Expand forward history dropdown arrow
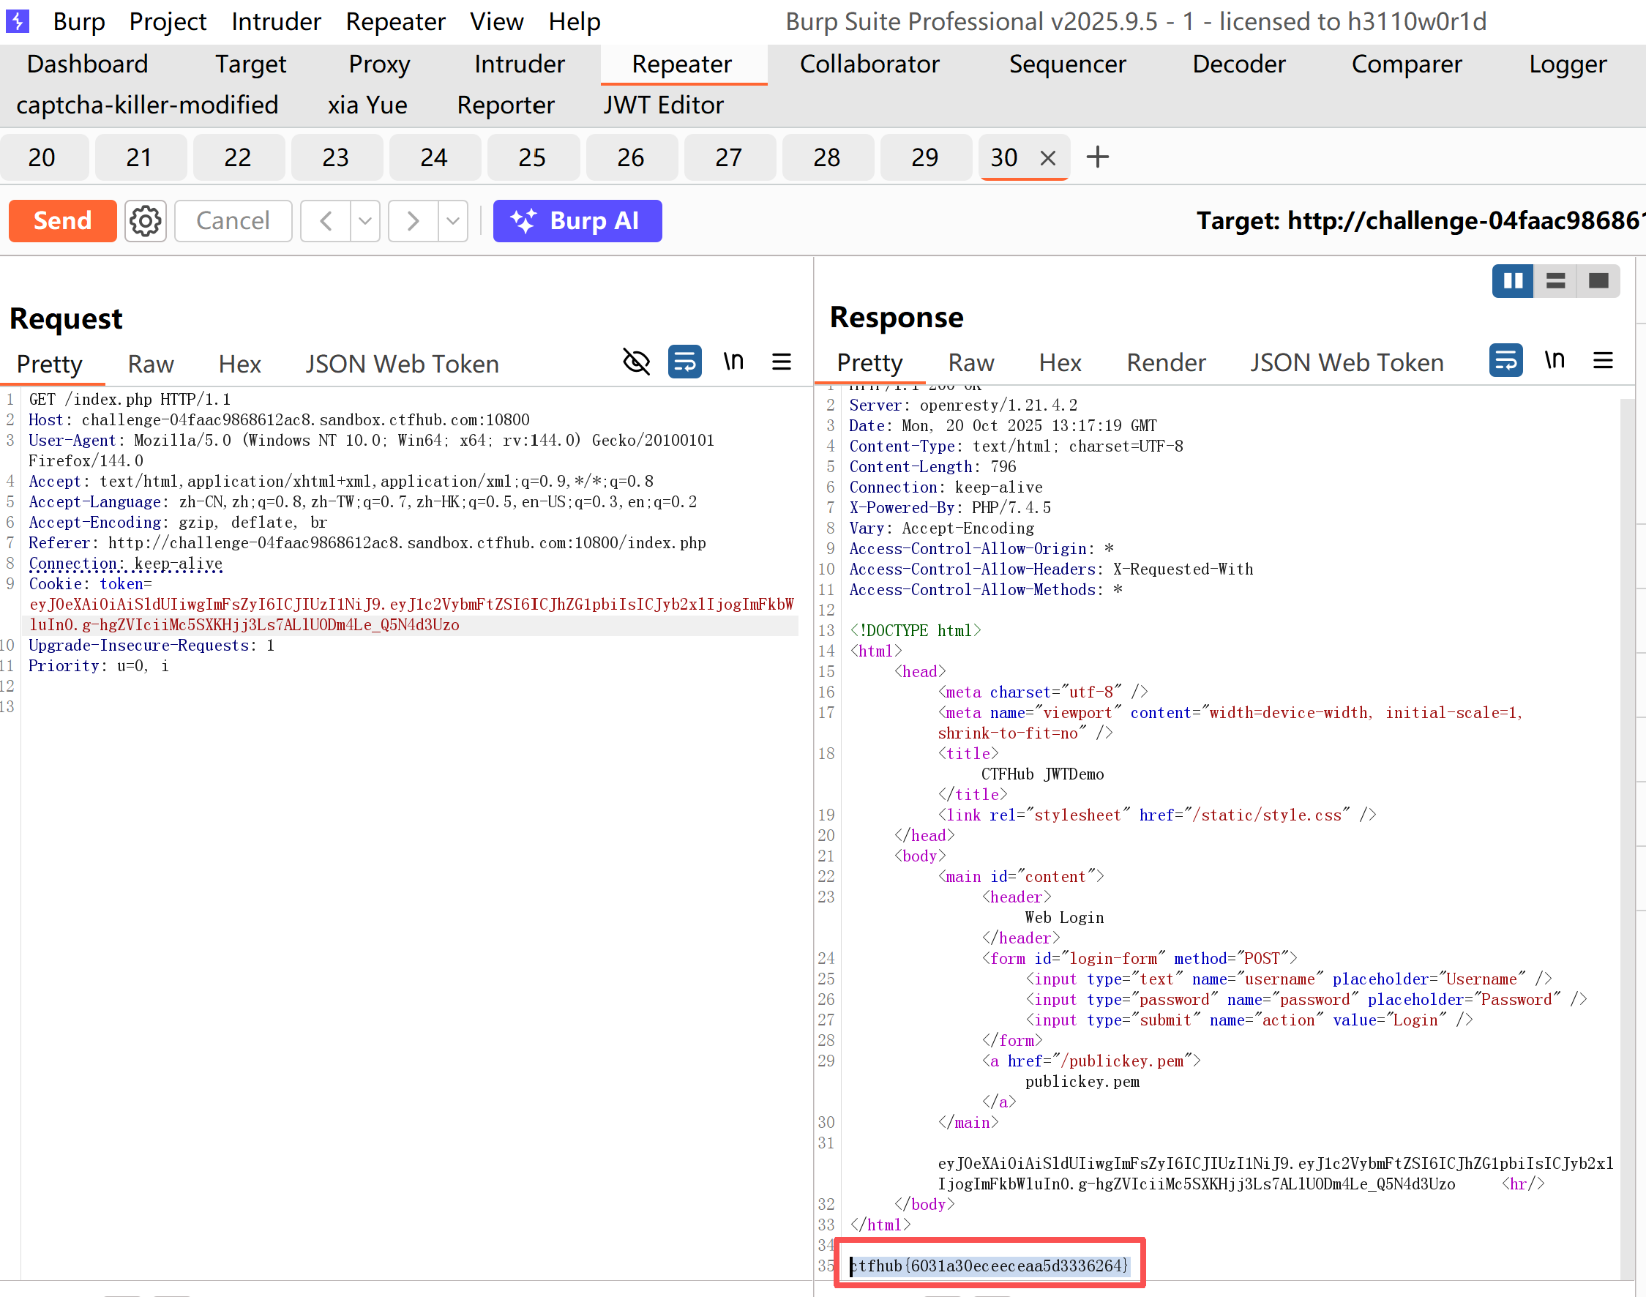Viewport: 1646px width, 1297px height. click(453, 221)
